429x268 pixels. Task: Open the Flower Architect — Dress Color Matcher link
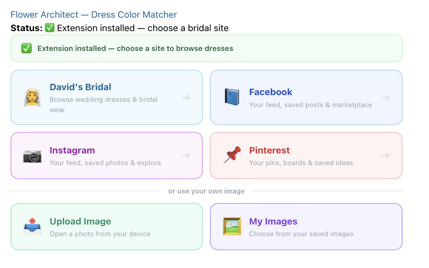[x=94, y=14]
